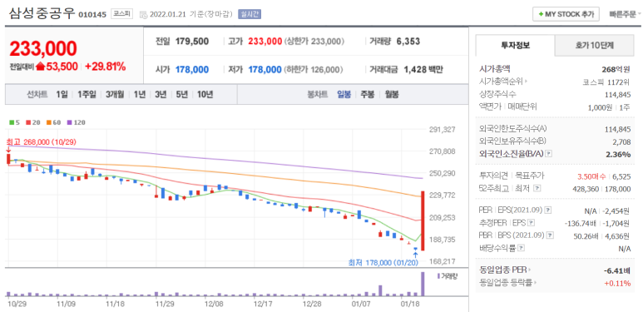Click the 거래량 6,353 value
Viewport: 643px width, 312px height.
click(408, 42)
